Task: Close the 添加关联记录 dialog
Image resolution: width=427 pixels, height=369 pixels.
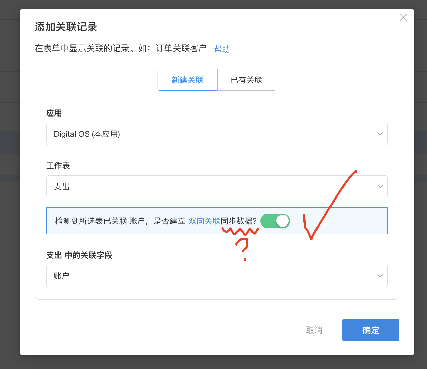Action: point(403,17)
